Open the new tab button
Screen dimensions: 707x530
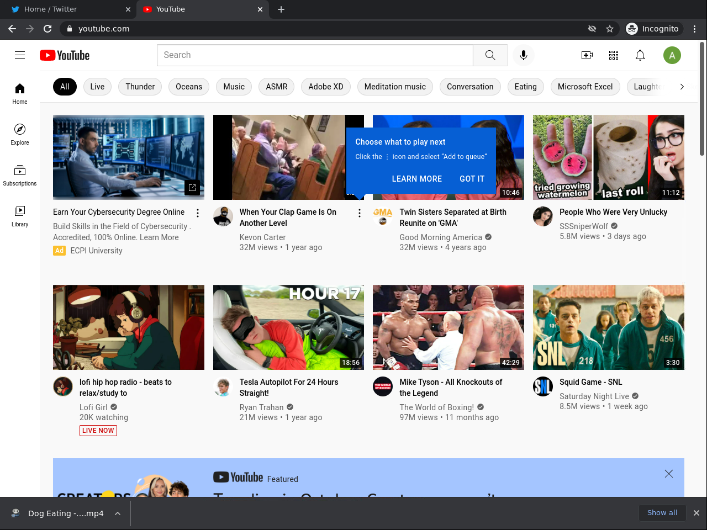pos(281,9)
